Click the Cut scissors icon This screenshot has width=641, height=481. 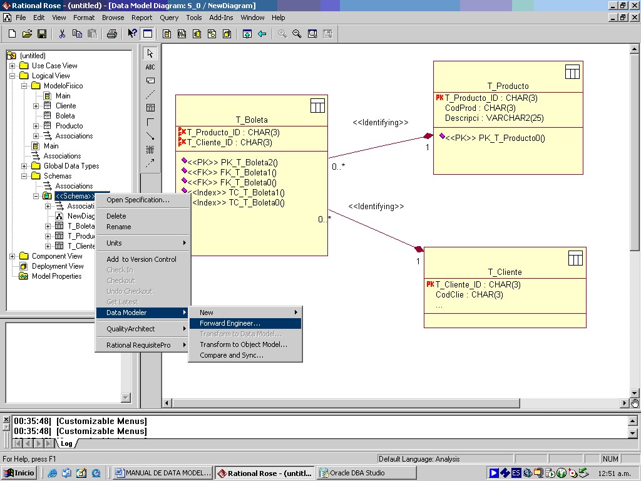(x=62, y=34)
